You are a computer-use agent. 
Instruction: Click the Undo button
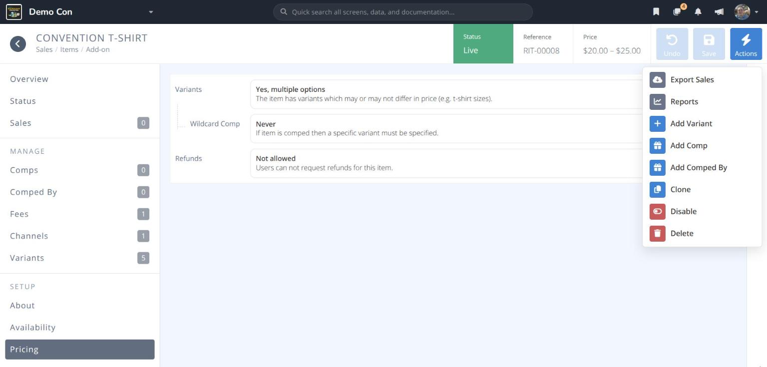[x=672, y=44]
